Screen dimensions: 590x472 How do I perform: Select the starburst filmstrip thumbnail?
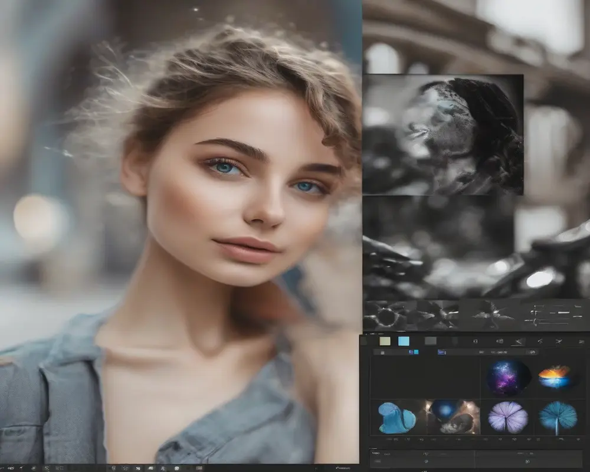pyautogui.click(x=492, y=316)
